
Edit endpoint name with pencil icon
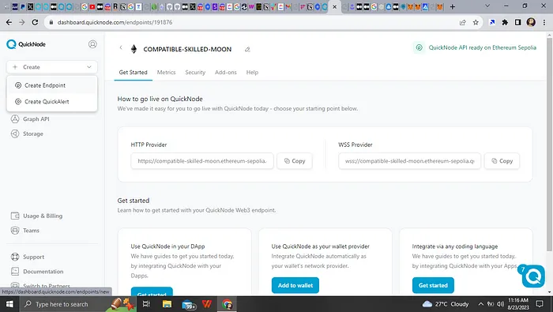[x=247, y=49]
